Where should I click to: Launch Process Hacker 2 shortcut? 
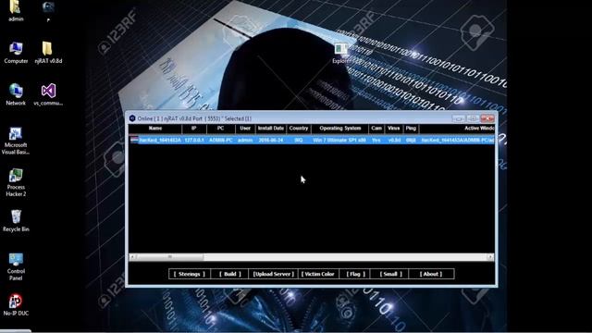[16, 183]
